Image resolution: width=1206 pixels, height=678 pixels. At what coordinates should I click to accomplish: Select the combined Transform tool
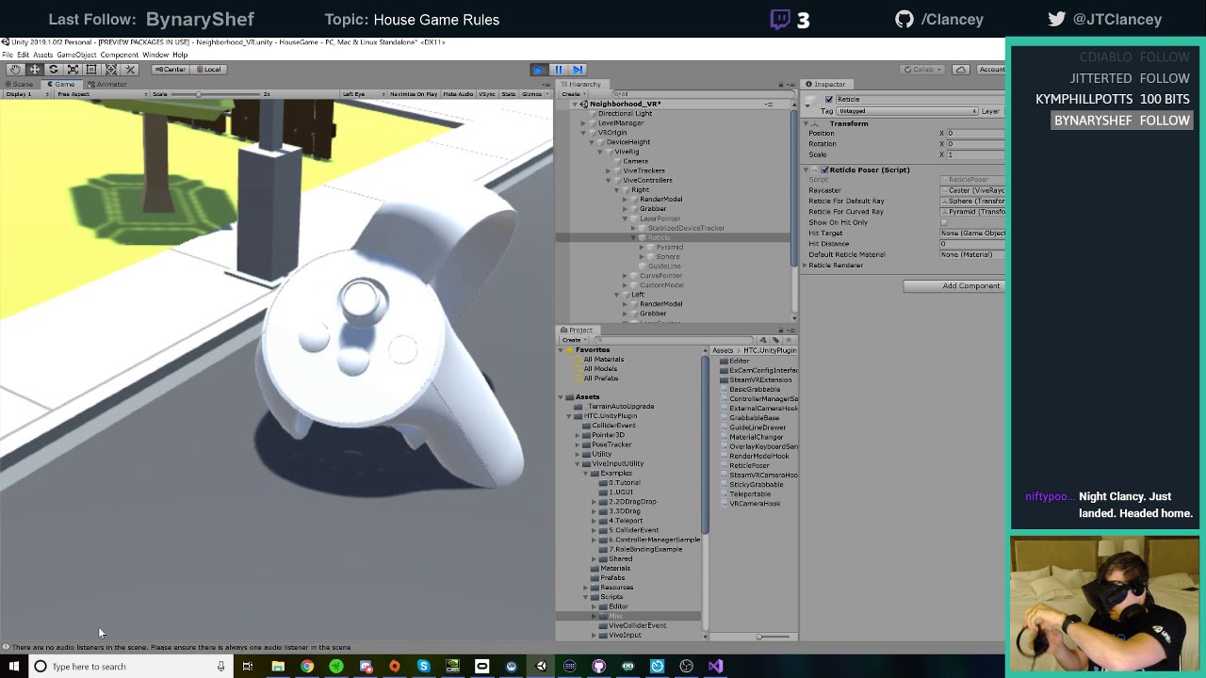[111, 70]
